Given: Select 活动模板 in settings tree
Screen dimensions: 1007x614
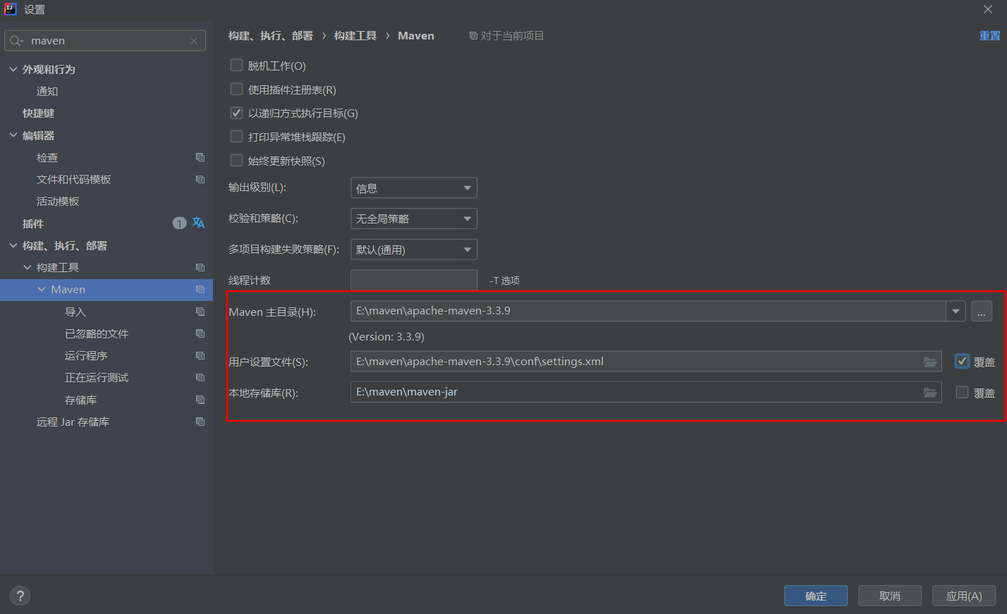Looking at the screenshot, I should pyautogui.click(x=58, y=201).
